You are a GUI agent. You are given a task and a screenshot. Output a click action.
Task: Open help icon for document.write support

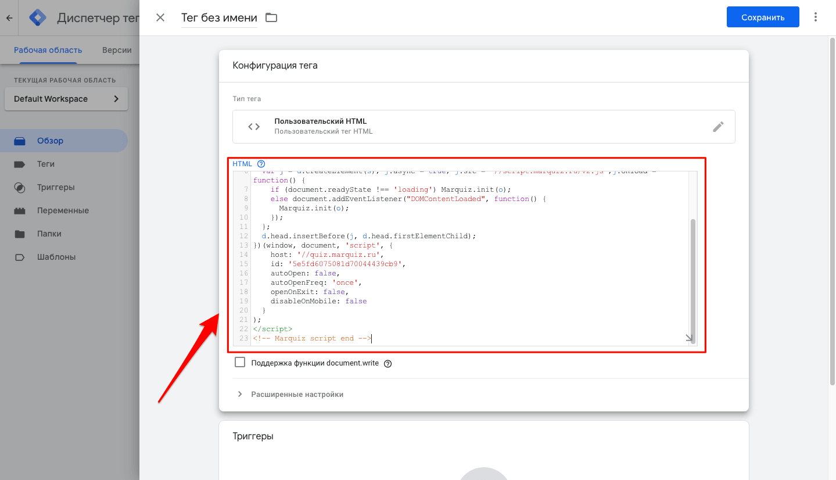pos(388,364)
